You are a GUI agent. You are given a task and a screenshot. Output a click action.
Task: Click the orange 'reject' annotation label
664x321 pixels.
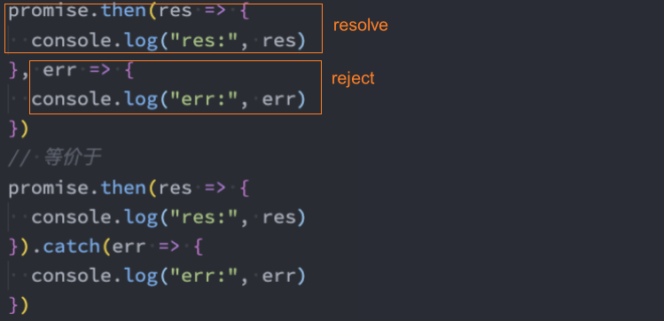[353, 78]
